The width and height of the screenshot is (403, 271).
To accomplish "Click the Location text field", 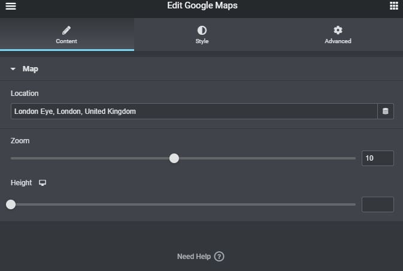I will click(194, 111).
